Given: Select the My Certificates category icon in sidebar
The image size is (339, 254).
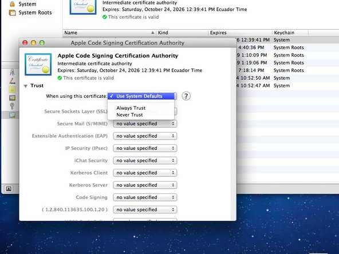Looking at the screenshot, I should pos(12,98).
